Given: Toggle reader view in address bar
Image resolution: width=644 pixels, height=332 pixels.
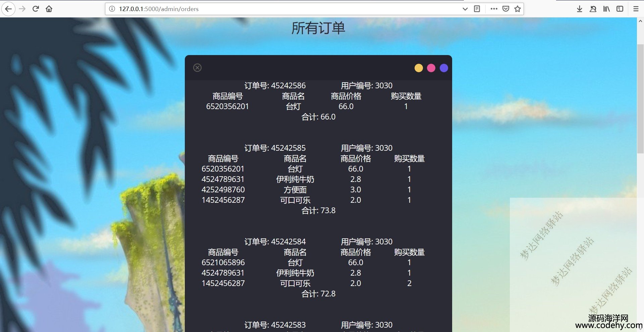Looking at the screenshot, I should [477, 9].
